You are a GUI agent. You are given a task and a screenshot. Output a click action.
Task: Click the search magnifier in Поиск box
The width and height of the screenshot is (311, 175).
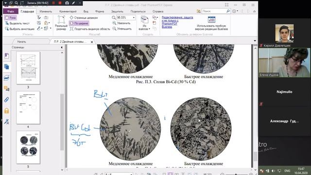tap(228, 11)
